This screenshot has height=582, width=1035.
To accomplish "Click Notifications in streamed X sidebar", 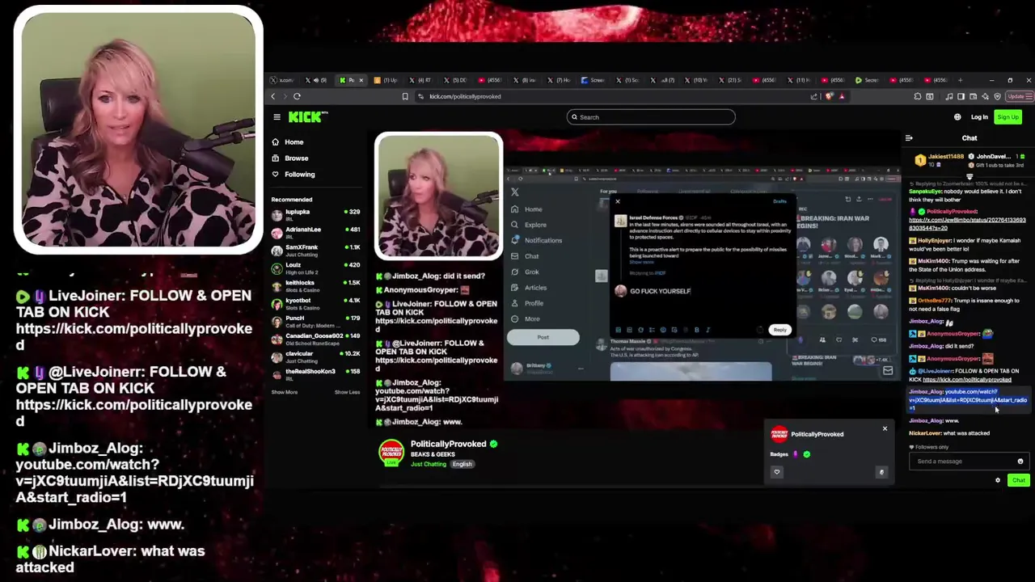I will (538, 240).
